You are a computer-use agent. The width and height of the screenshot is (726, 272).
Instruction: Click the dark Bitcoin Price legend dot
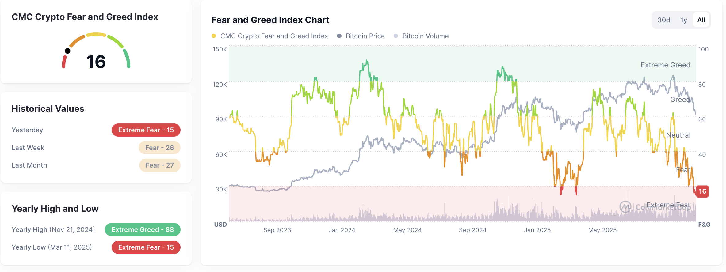[339, 36]
